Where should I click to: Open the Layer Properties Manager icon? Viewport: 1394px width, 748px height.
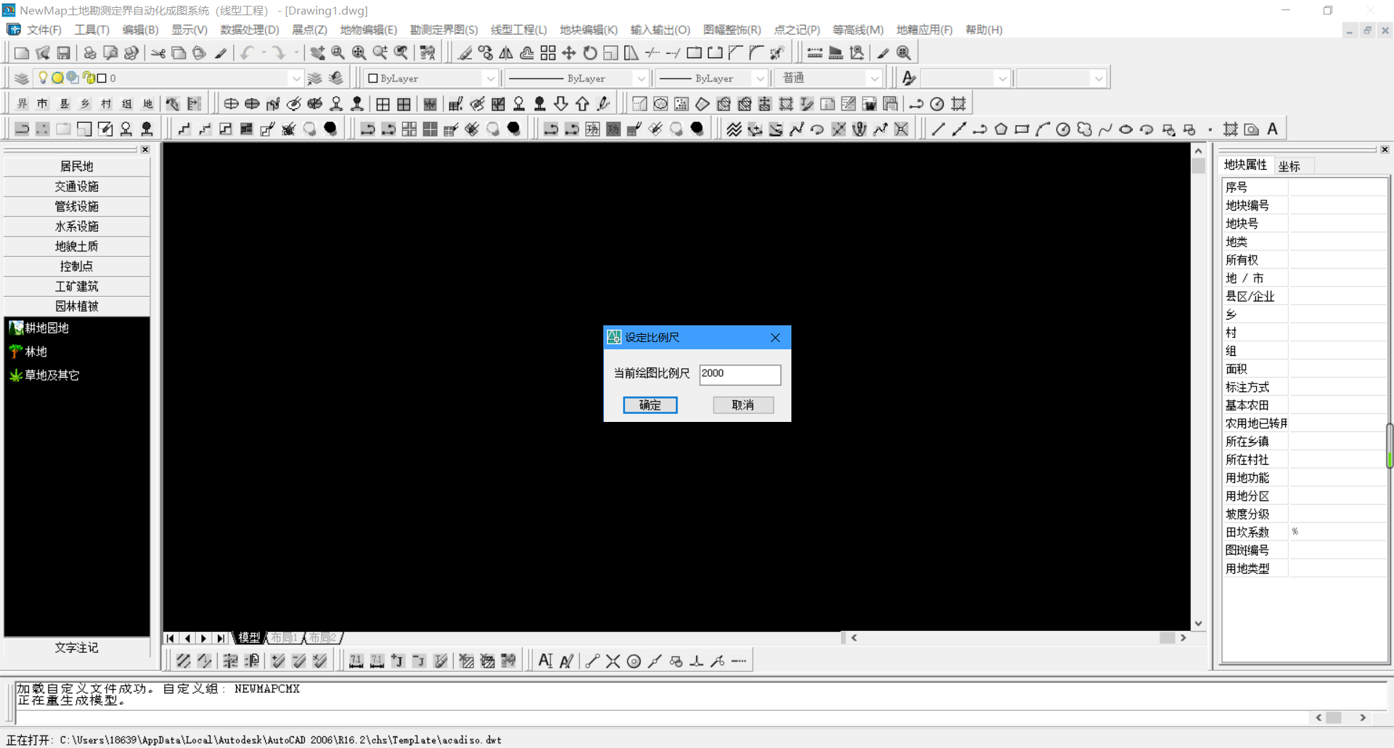22,78
